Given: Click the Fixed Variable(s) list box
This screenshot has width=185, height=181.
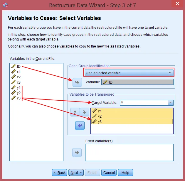Looking at the screenshot, I should point(129,152).
